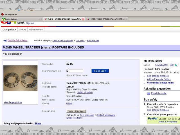Viewport: 180px width, 135px height.
Task: Select the active 9.5MM WHEEL SPACERS tab
Action: point(64,19)
